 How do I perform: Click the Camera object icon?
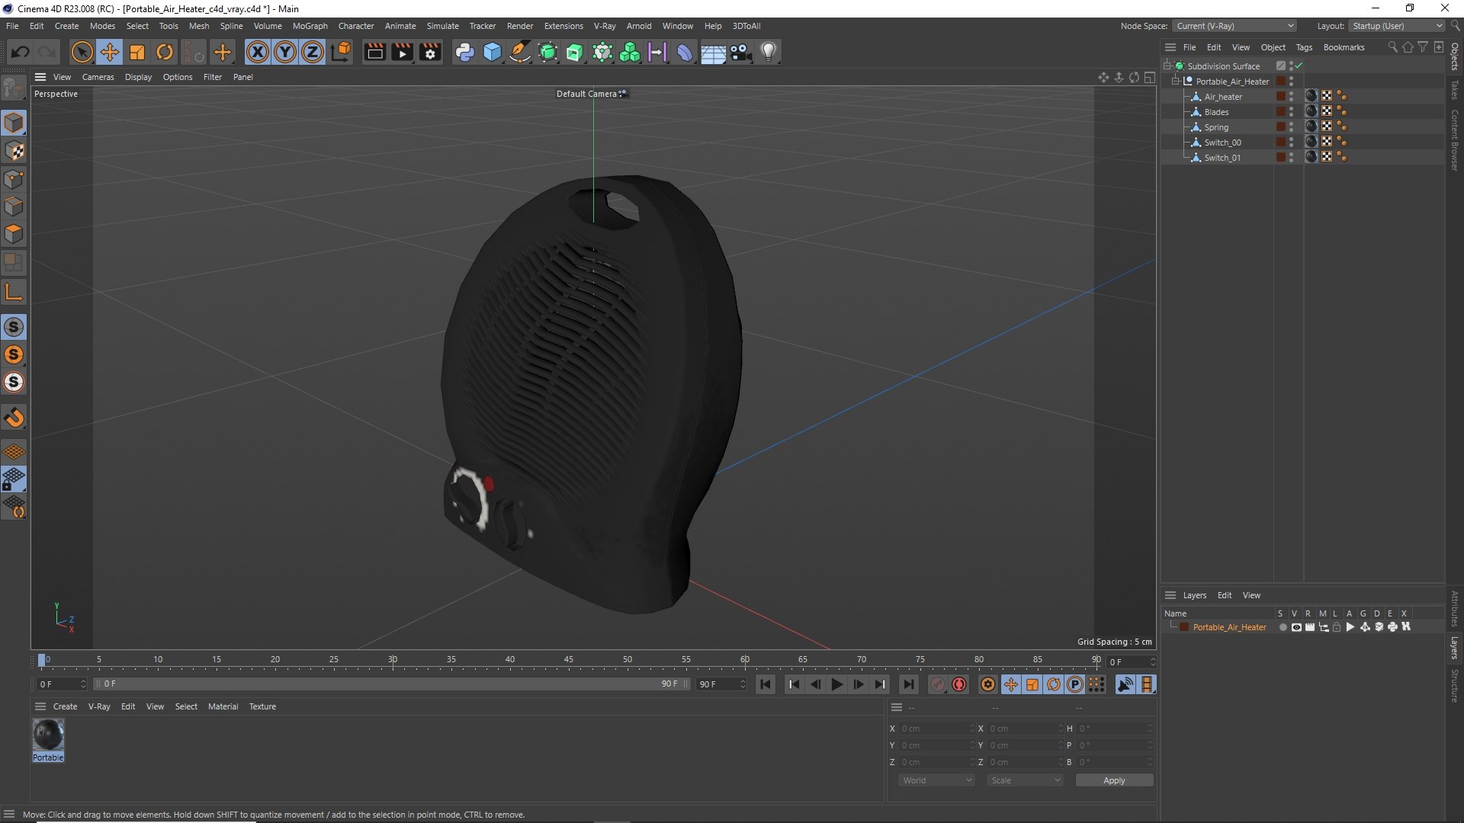(741, 52)
